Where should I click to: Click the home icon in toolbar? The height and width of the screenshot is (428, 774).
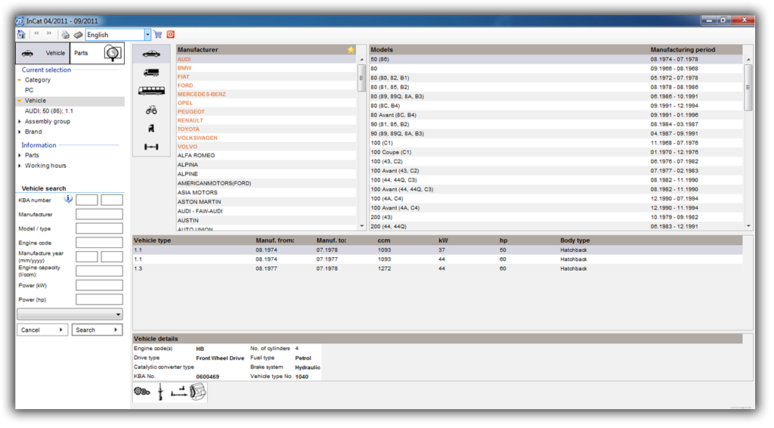[21, 35]
